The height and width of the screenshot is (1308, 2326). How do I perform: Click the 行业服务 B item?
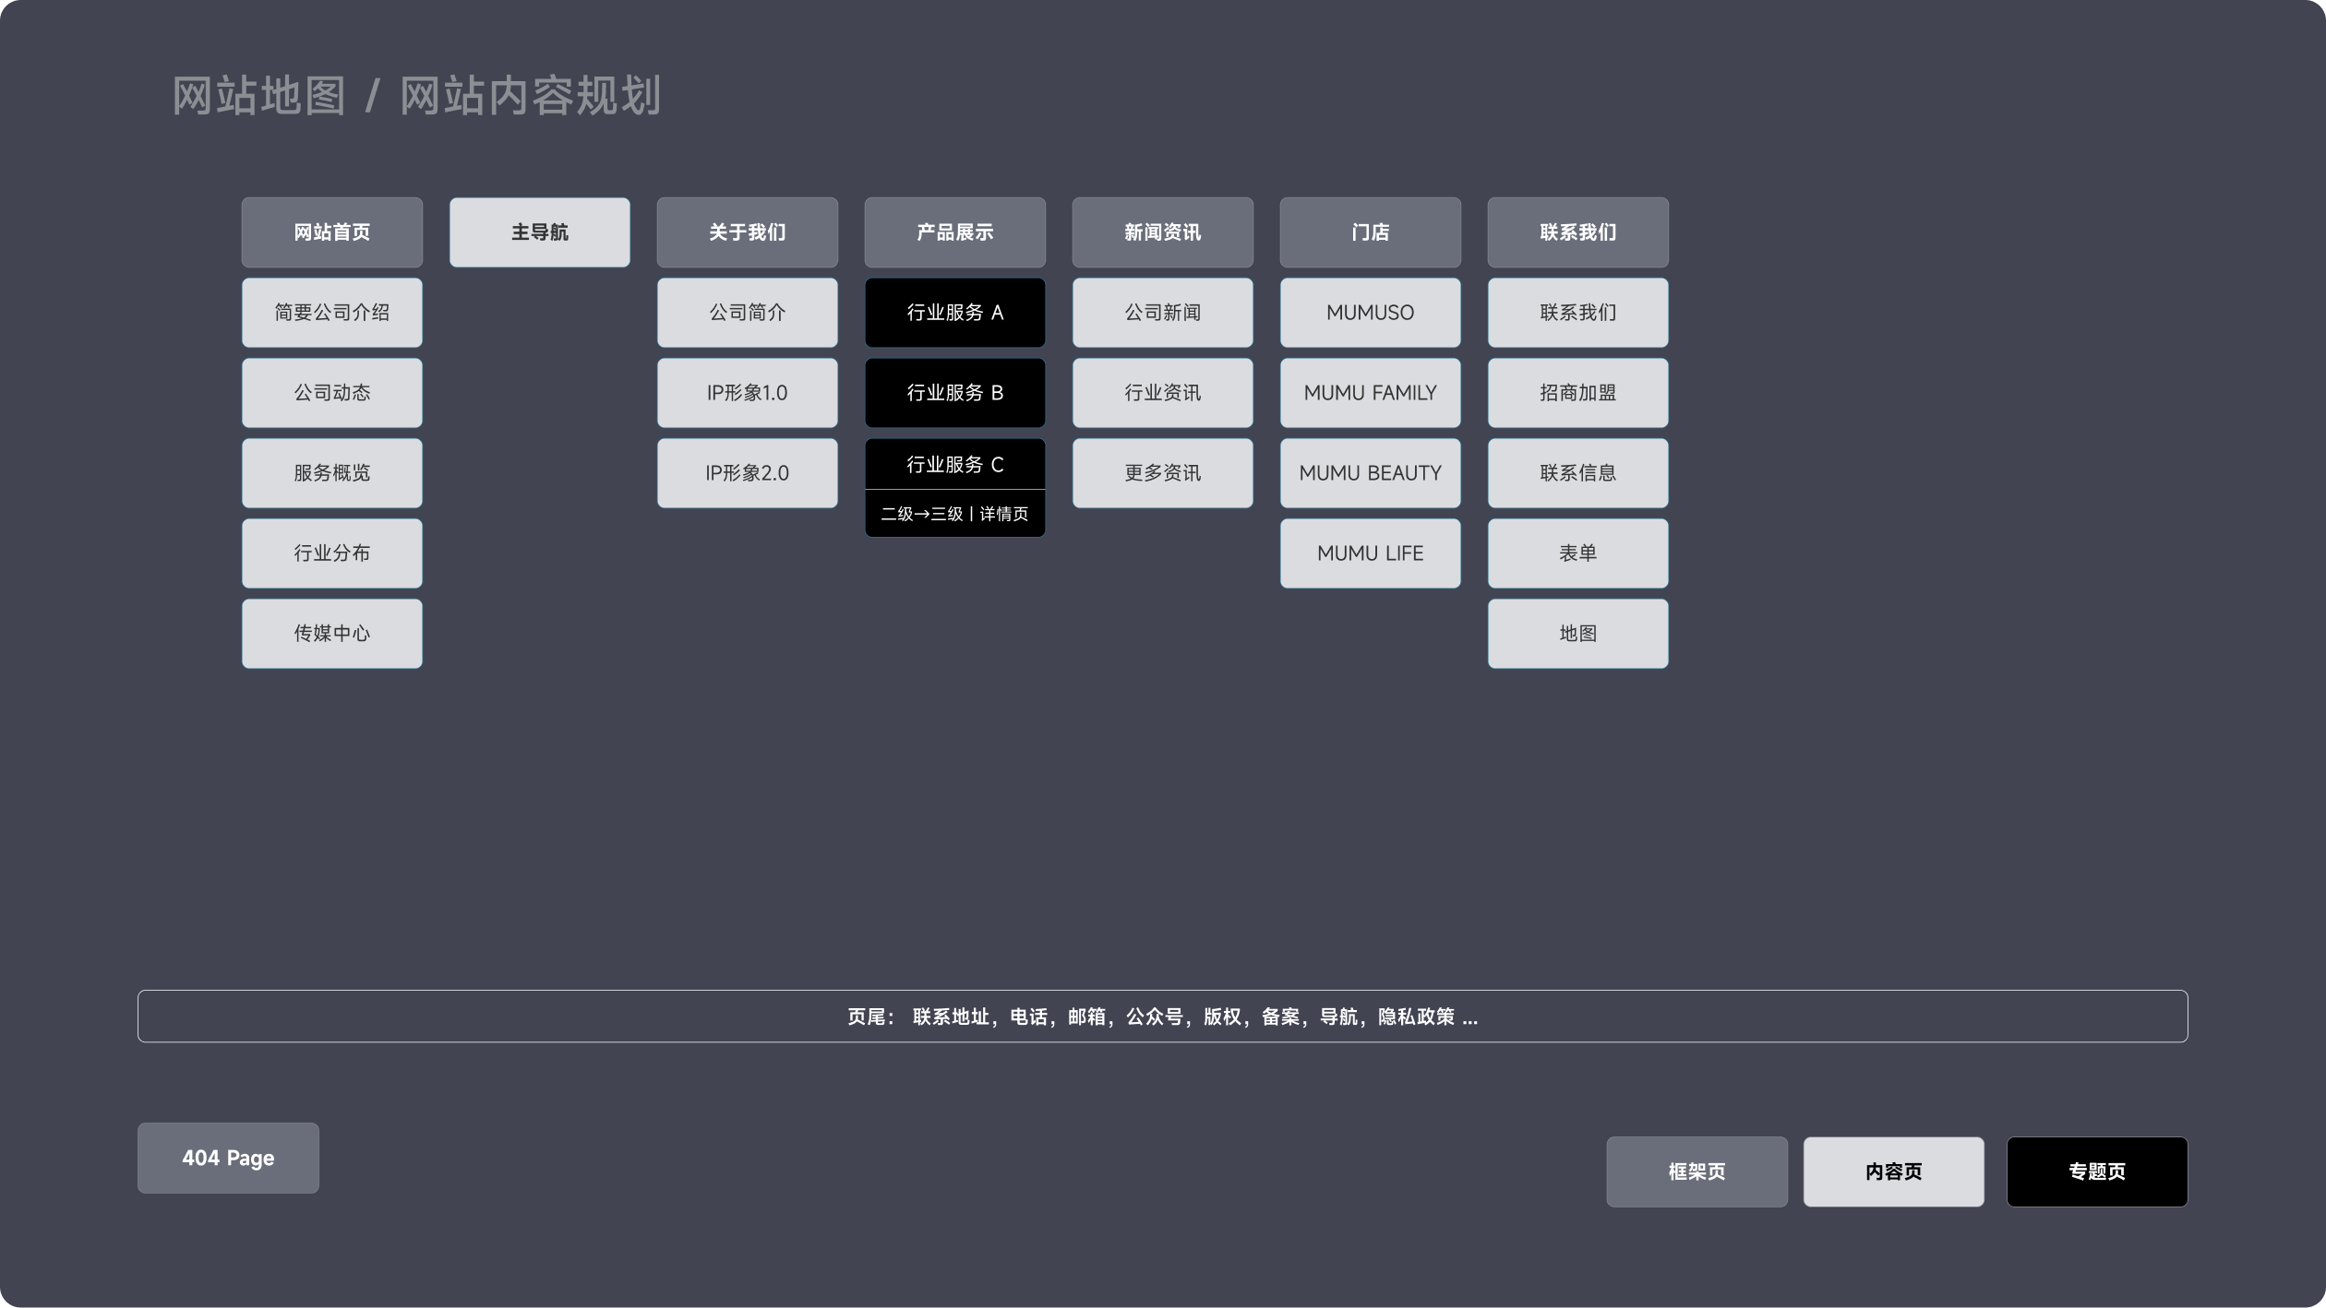click(954, 393)
